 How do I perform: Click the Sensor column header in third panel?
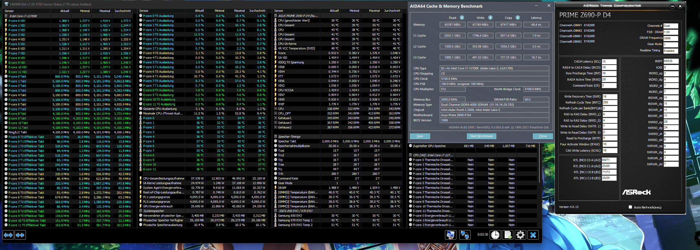click(x=296, y=11)
